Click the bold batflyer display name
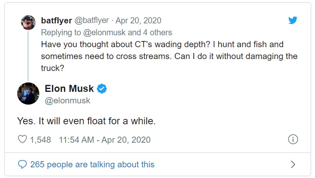 (57, 21)
